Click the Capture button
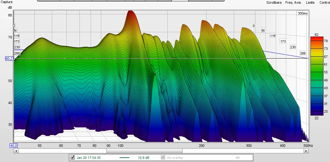Image resolution: width=330 pixels, height=162 pixels. tap(6, 2)
